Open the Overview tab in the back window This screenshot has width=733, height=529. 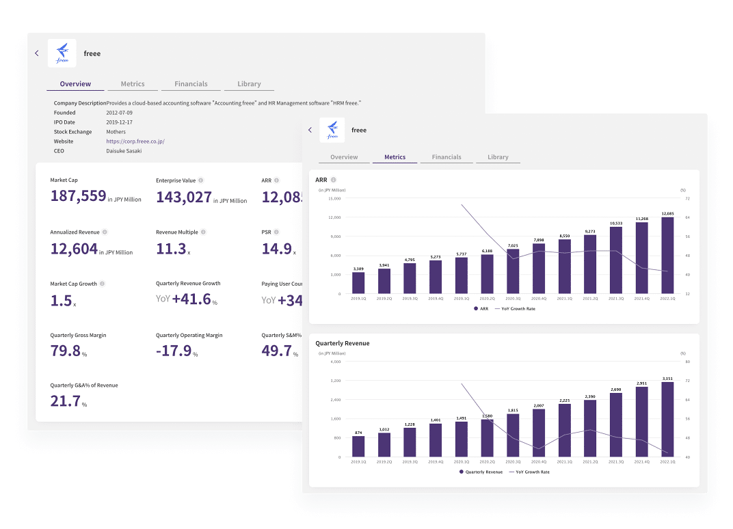[x=75, y=84]
